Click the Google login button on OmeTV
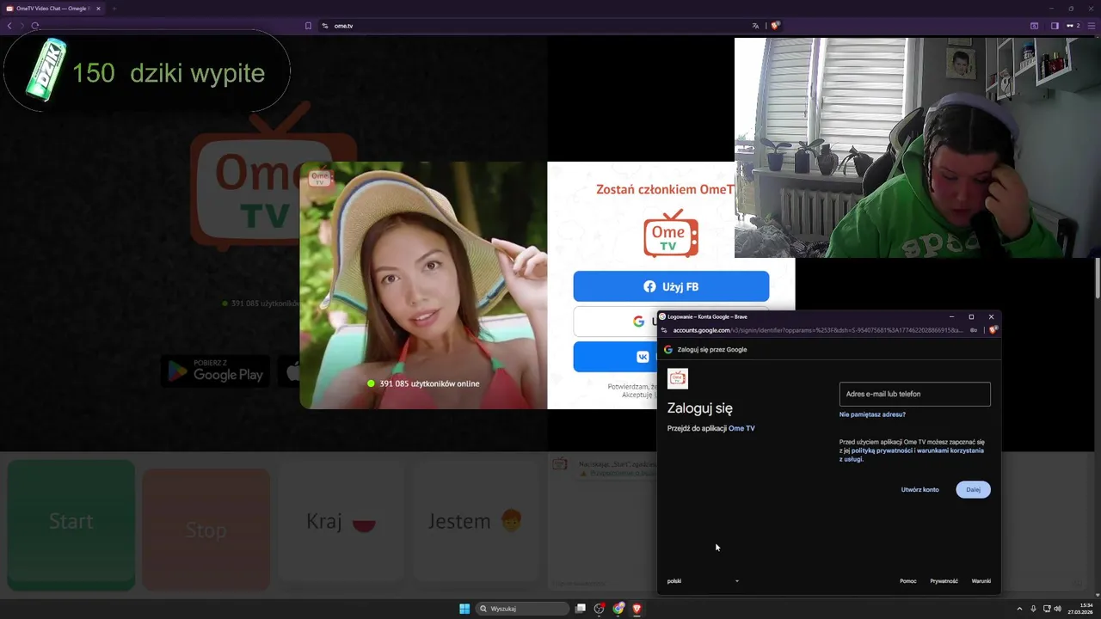Screen dimensions: 1101x619 coord(616,321)
